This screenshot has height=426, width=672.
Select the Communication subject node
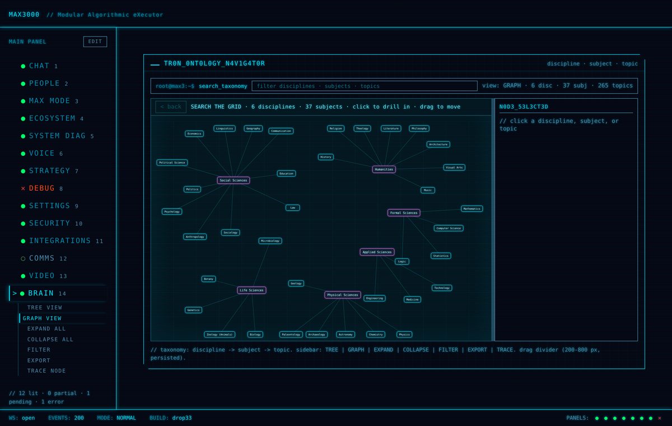tap(281, 131)
